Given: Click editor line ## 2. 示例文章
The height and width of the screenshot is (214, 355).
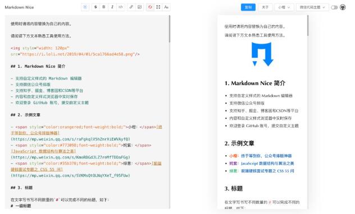Looking at the screenshot, I should point(25,115).
